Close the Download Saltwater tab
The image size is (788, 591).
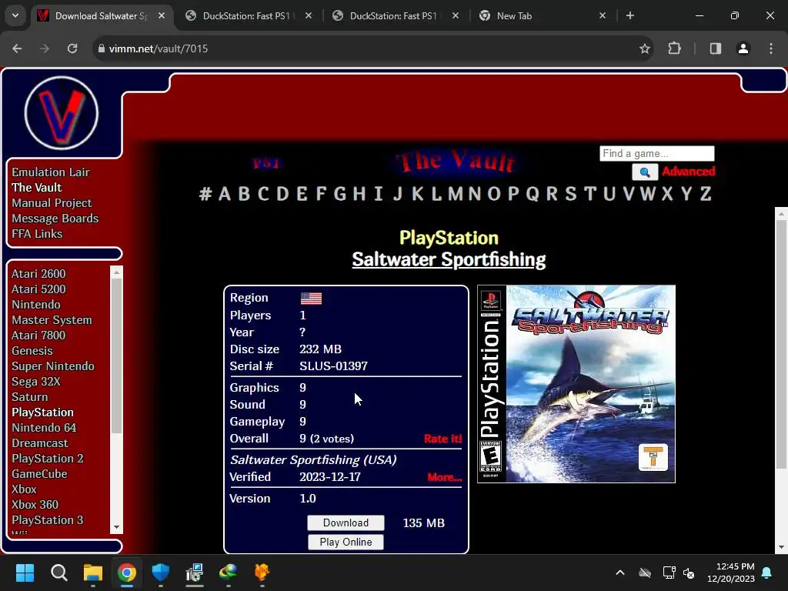pyautogui.click(x=162, y=15)
